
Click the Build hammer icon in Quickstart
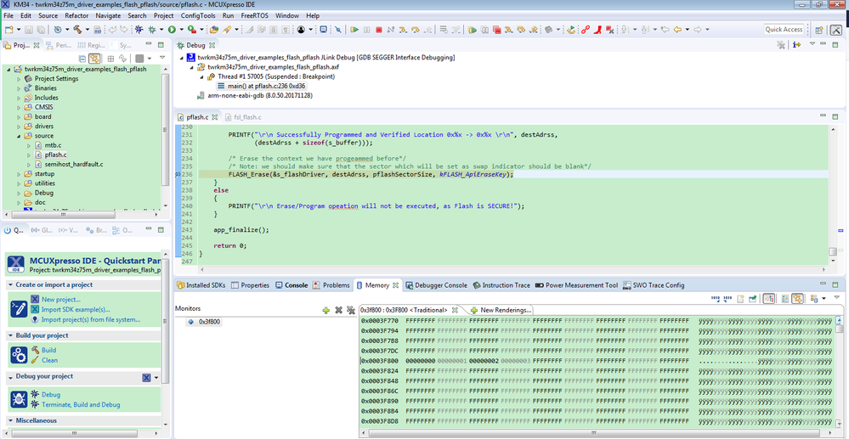pyautogui.click(x=35, y=350)
